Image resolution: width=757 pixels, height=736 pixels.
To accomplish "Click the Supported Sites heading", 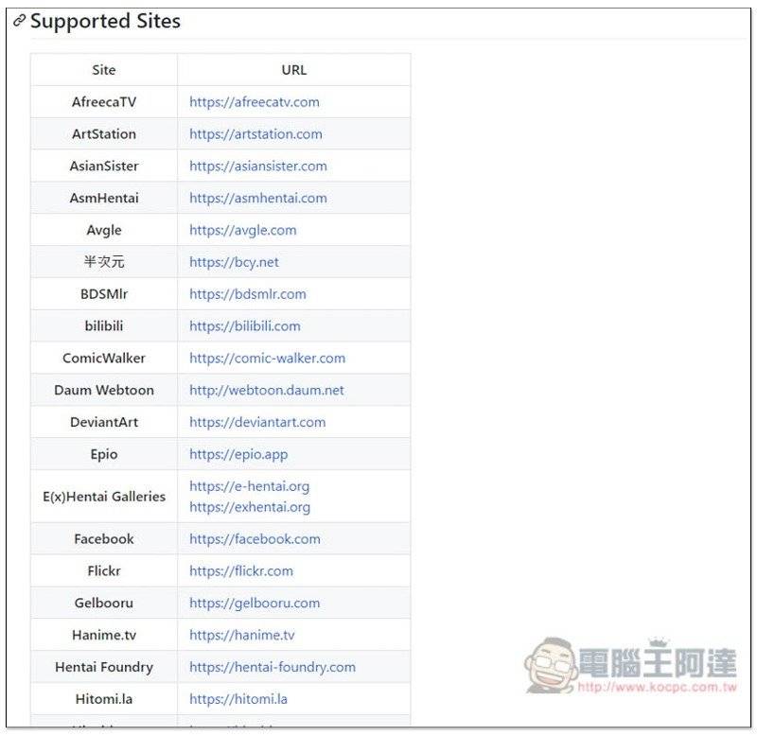I will (x=105, y=21).
